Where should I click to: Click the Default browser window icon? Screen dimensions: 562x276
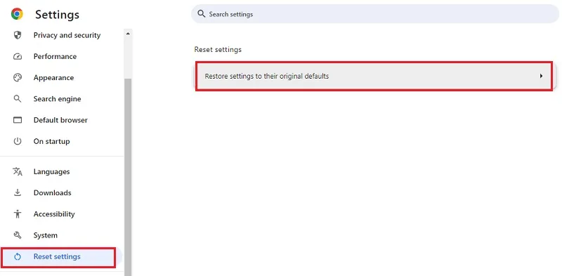[17, 120]
